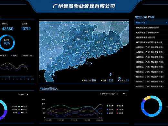
Task: Click the yellow 10% segment of the right donut
Action: (x=147, y=98)
